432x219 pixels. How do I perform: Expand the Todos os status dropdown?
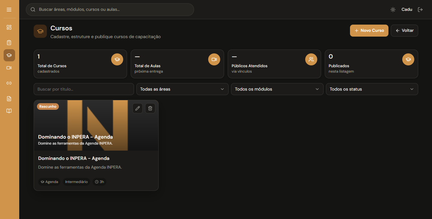click(x=372, y=89)
